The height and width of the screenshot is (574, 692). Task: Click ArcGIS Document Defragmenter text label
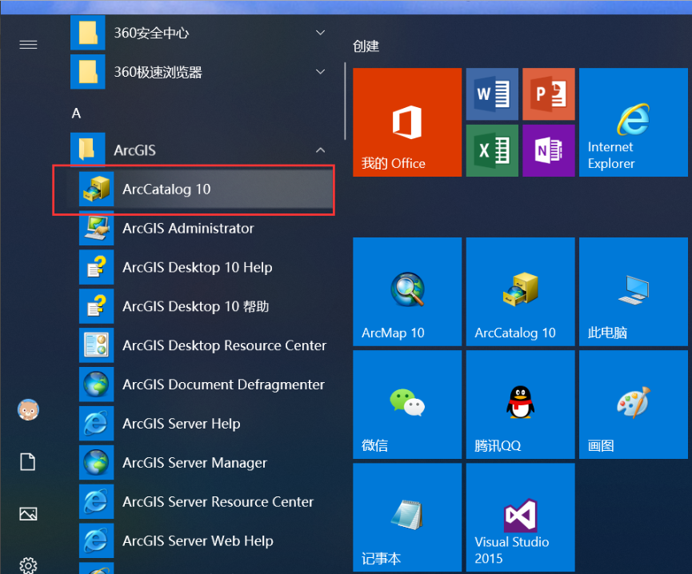[224, 385]
